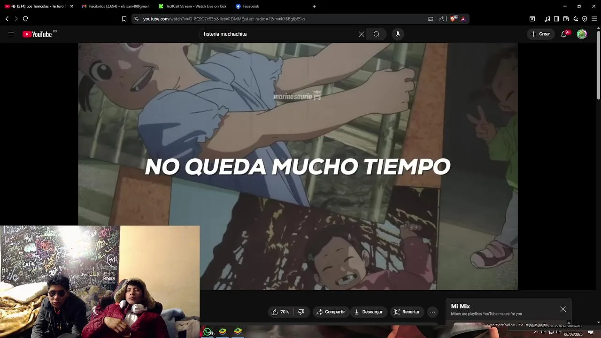Click the page vertical scrollbar
The image size is (601, 338).
pos(598,66)
